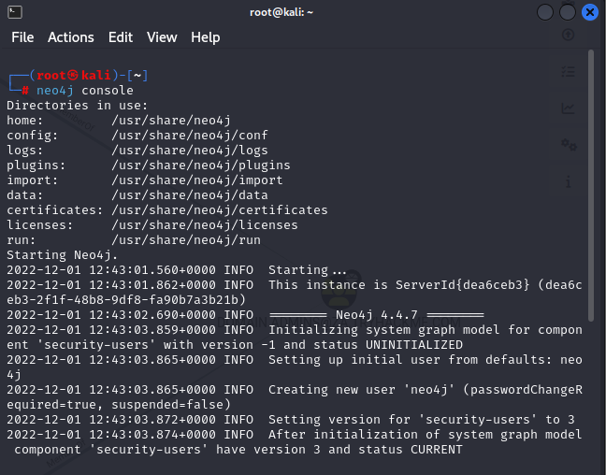
Task: Open the Actions menu
Action: pyautogui.click(x=71, y=37)
